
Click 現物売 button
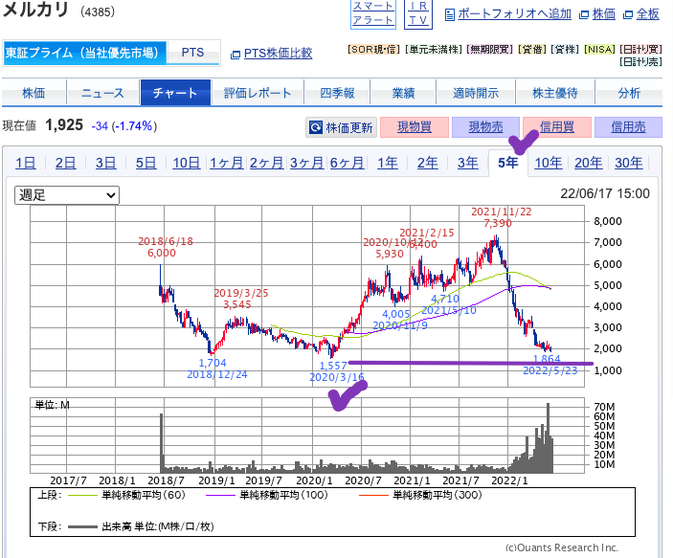[x=485, y=127]
